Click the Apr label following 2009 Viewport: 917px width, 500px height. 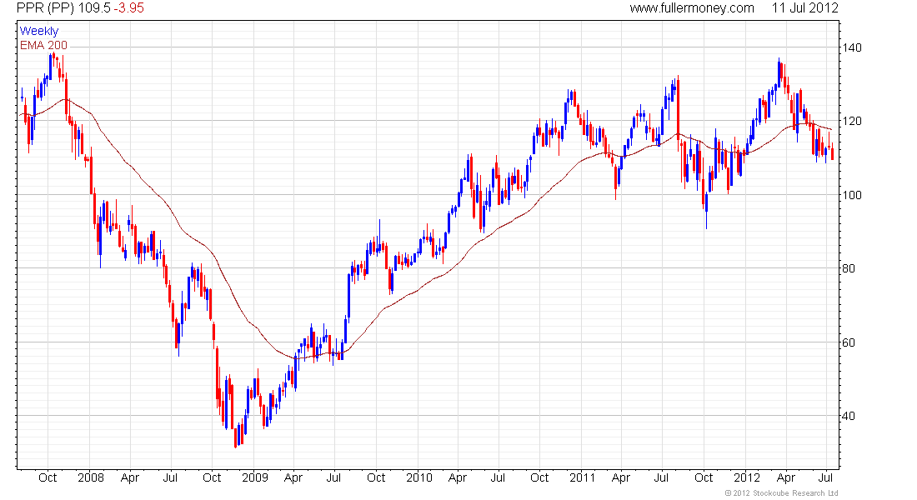pos(293,477)
